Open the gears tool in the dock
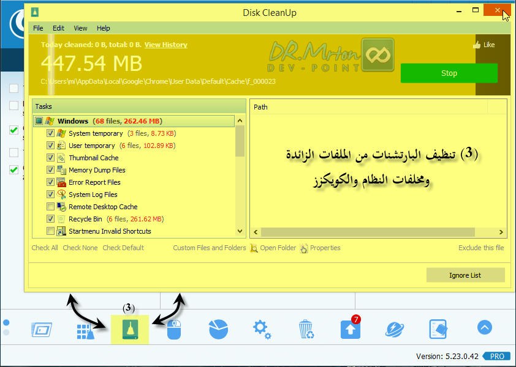 click(x=262, y=330)
